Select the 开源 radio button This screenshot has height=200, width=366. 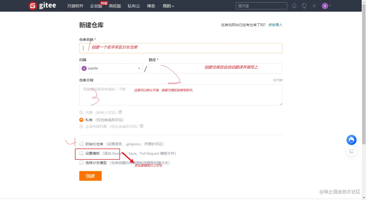coord(81,112)
